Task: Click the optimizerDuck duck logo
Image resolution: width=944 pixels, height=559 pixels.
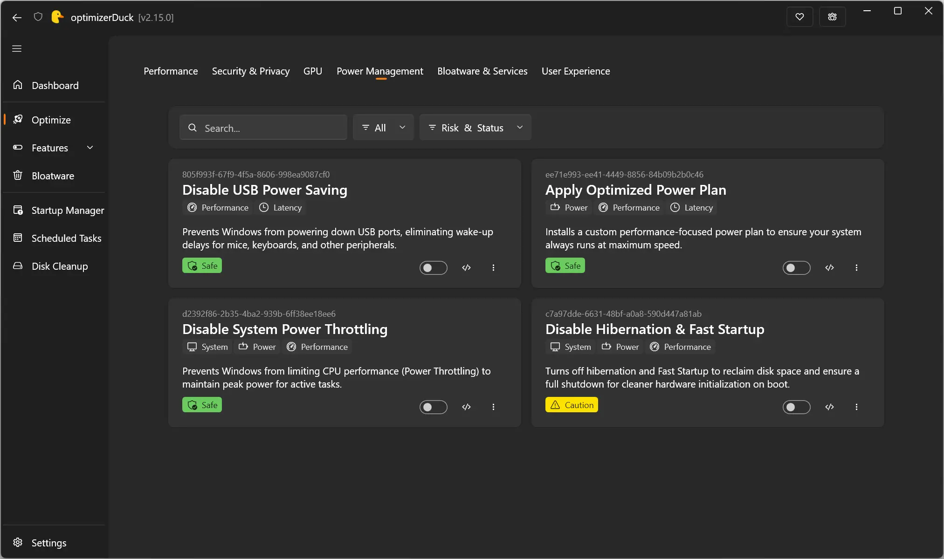Action: [57, 17]
